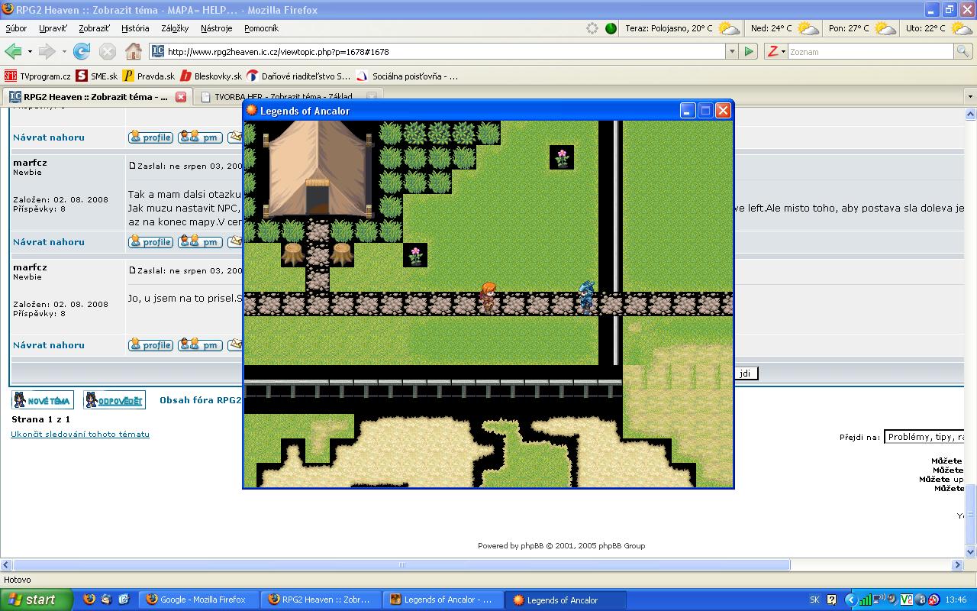
Task: Click the horizontal scrollbar at page bottom
Action: [402, 565]
